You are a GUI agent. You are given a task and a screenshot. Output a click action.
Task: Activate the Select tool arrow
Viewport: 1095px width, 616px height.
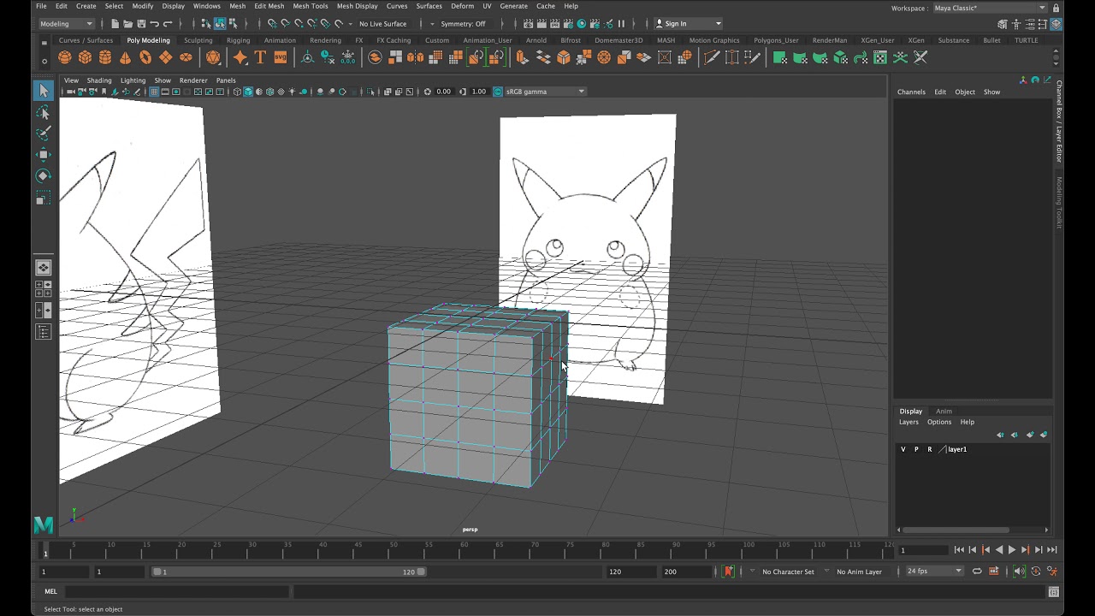(x=43, y=91)
